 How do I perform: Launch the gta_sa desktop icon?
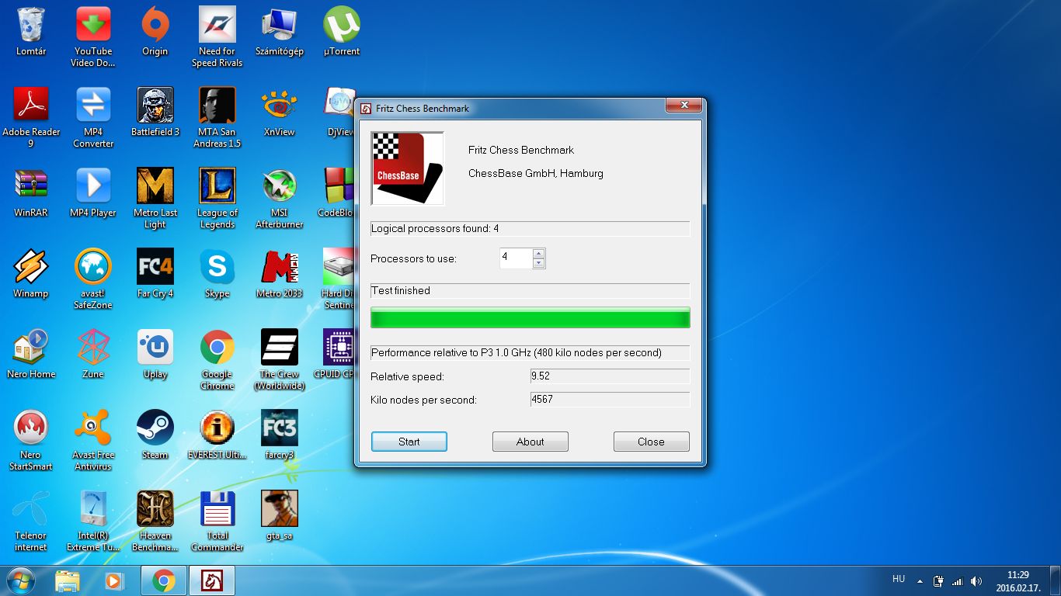pyautogui.click(x=280, y=517)
